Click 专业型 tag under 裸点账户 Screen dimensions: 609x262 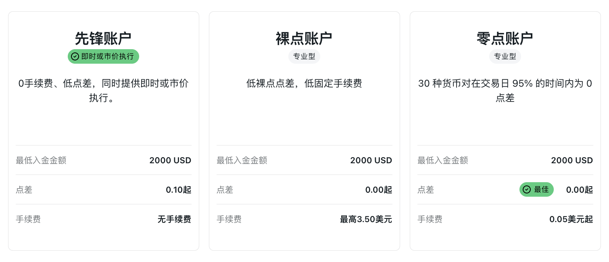304,56
